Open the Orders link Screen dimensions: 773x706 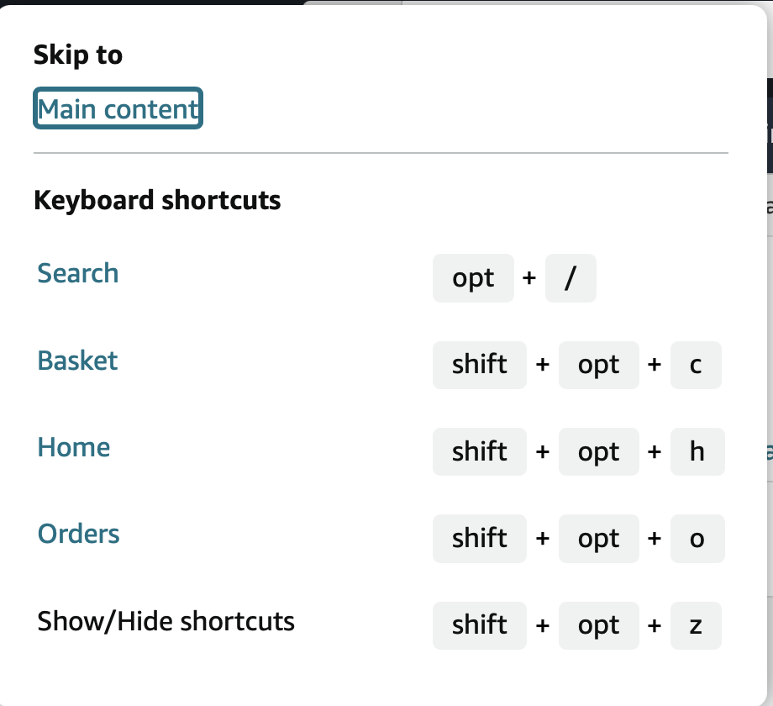(x=79, y=534)
